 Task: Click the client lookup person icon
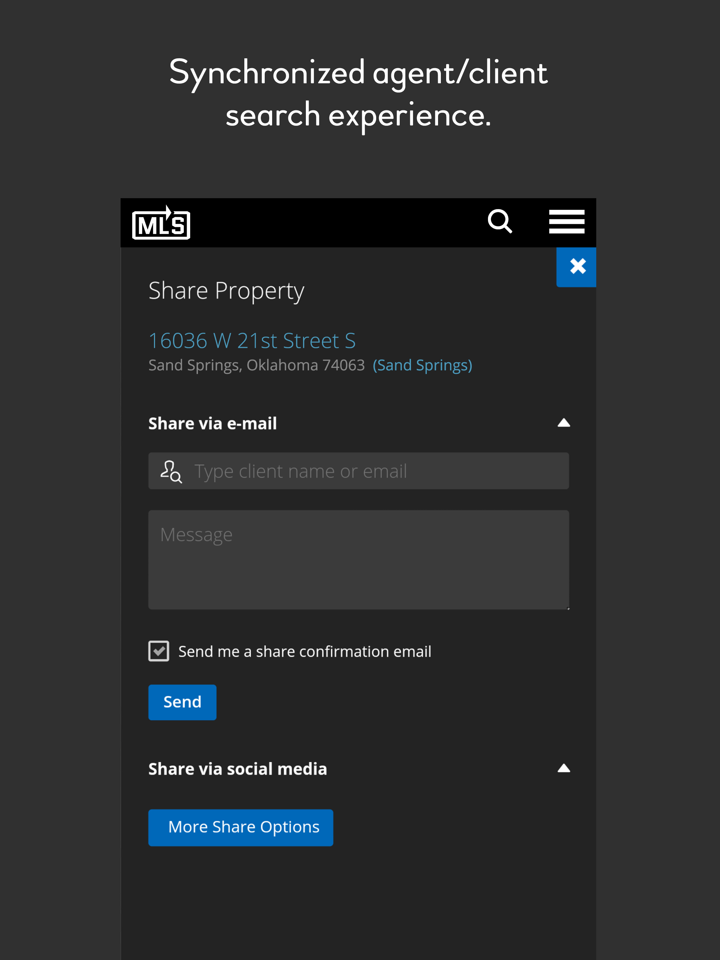point(171,471)
